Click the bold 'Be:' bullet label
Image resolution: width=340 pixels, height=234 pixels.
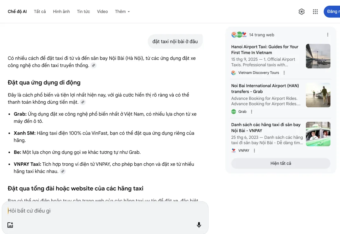pos(17,152)
